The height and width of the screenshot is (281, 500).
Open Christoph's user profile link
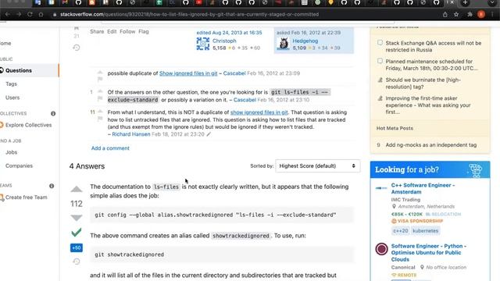pos(224,41)
